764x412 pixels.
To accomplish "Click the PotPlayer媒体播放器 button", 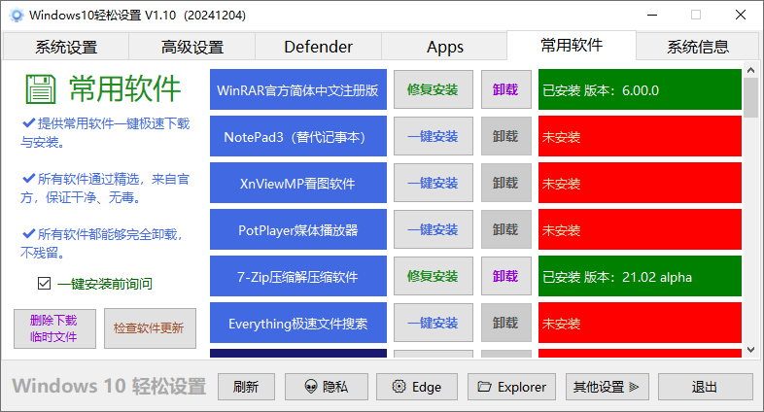I will pyautogui.click(x=298, y=230).
